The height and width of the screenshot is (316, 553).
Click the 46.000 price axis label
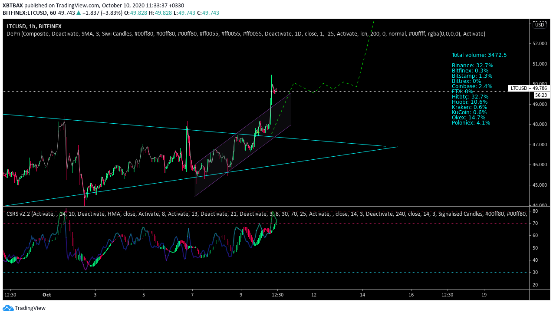point(540,165)
